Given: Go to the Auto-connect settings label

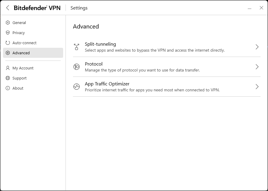Looking at the screenshot, I should click(24, 43).
